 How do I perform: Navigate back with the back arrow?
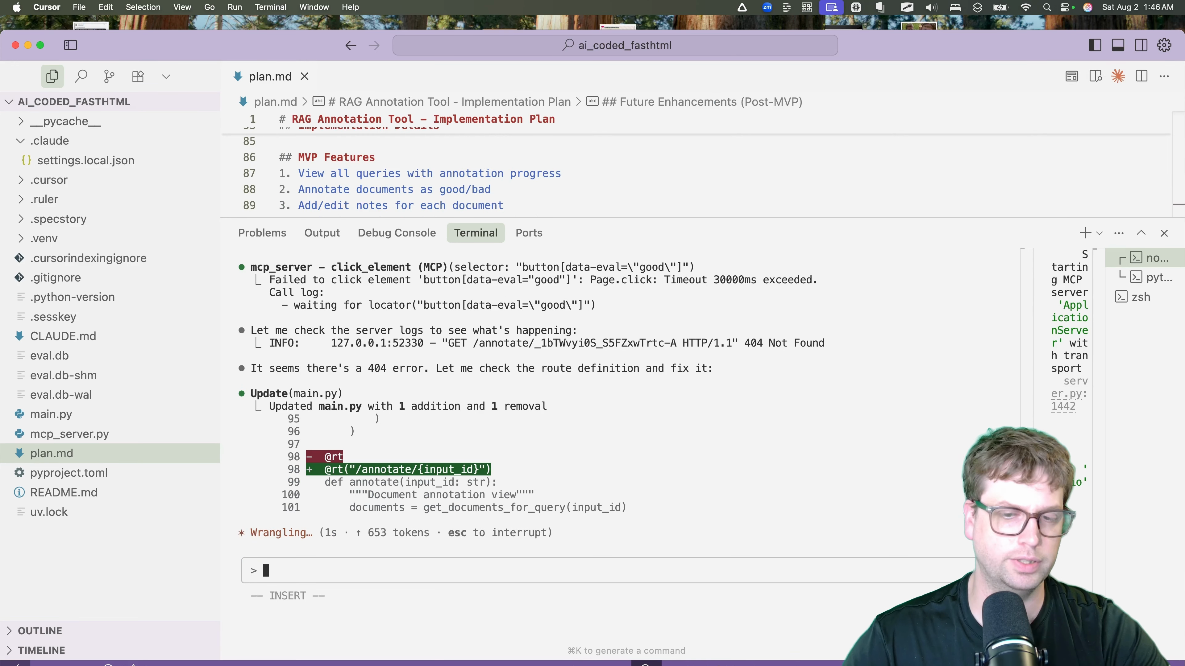(x=350, y=45)
